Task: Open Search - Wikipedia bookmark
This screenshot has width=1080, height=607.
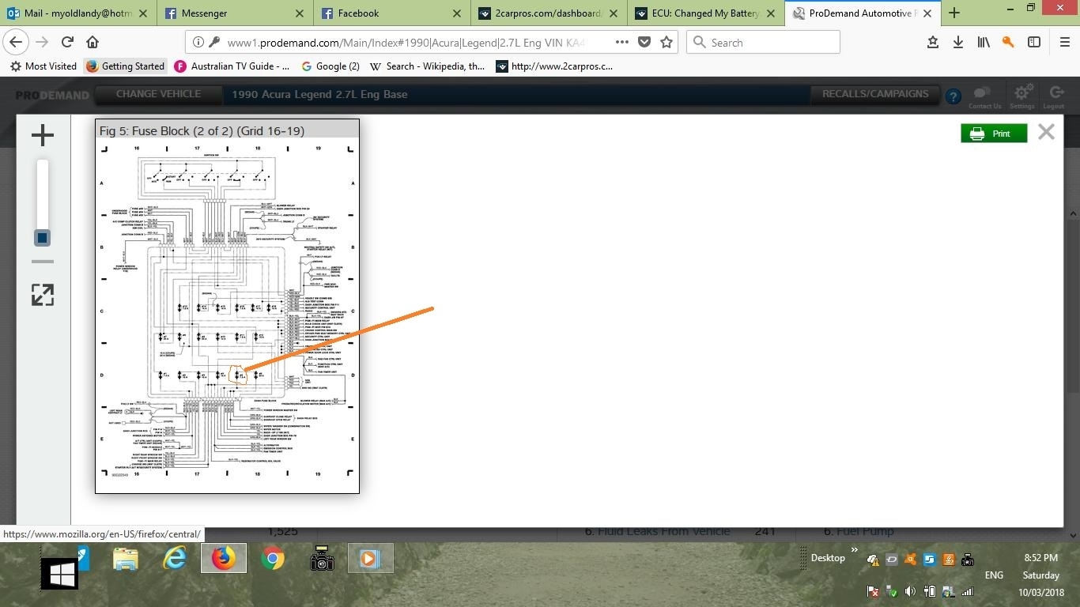Action: [427, 66]
